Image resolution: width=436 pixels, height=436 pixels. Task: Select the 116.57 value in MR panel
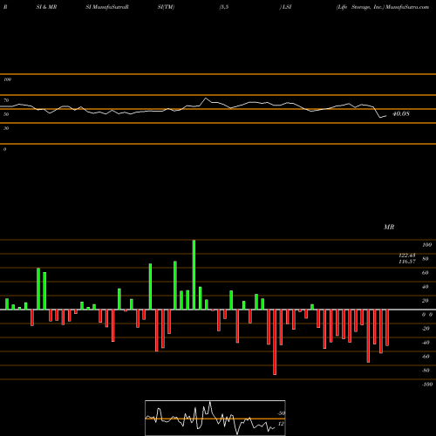coord(407,262)
